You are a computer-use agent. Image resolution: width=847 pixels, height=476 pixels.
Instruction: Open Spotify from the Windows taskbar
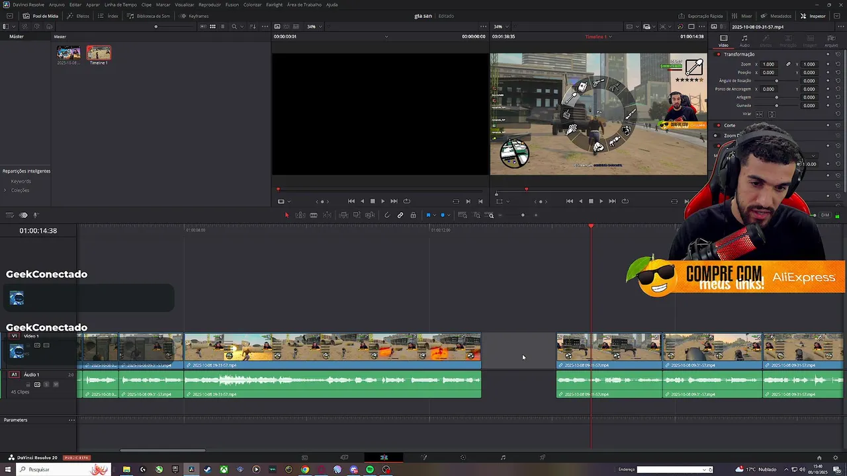369,469
